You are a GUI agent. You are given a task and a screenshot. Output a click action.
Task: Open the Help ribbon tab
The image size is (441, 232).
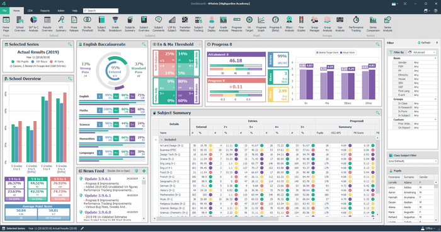pyautogui.click(x=74, y=11)
